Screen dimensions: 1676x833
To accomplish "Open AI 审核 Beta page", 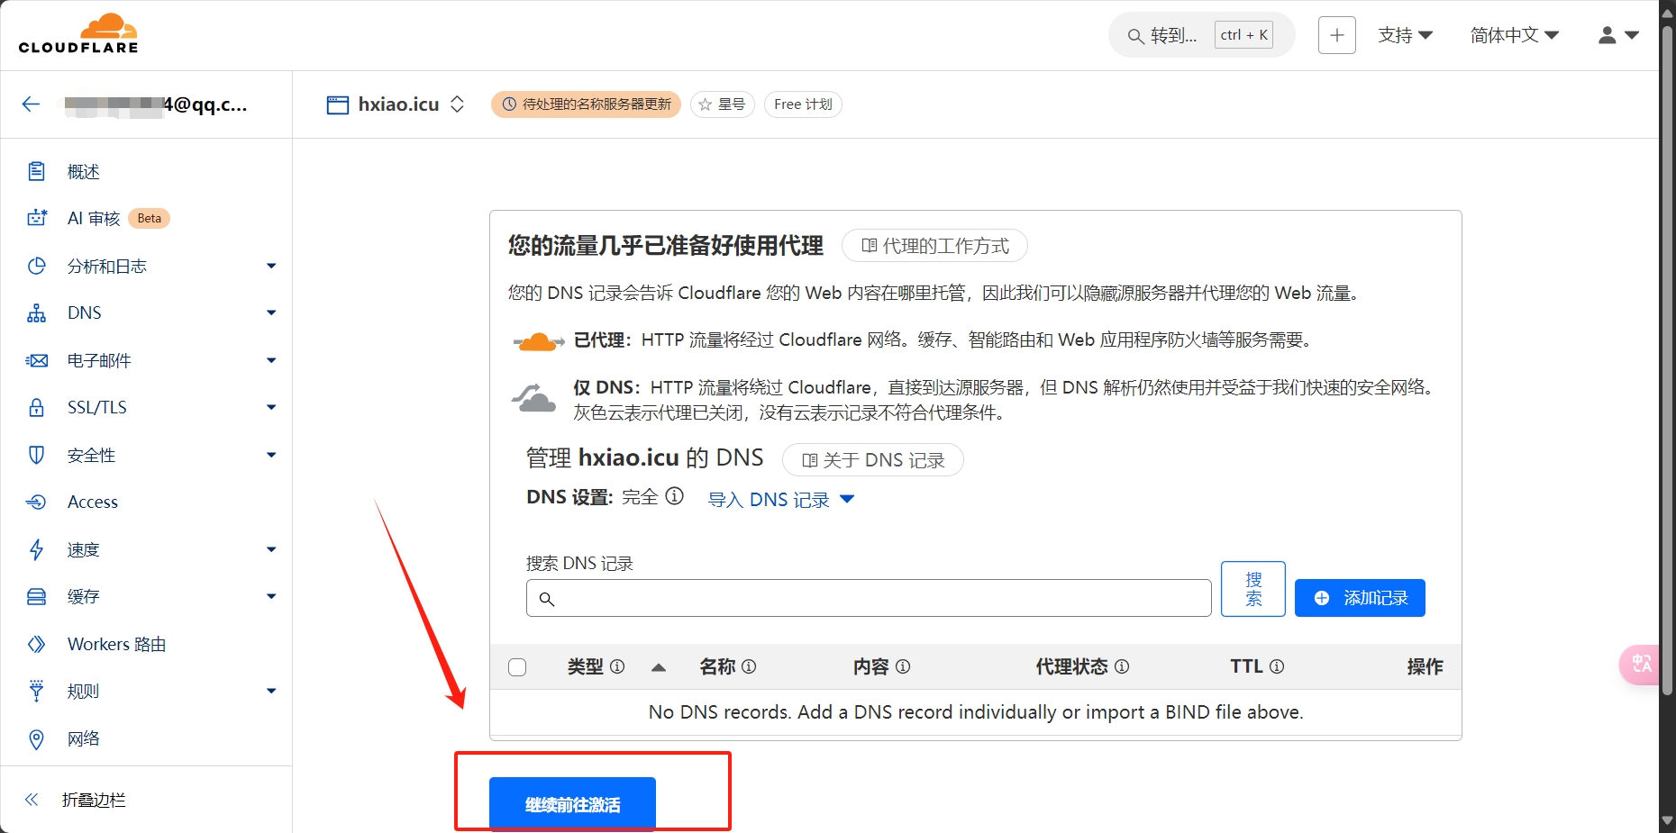I will [x=118, y=218].
